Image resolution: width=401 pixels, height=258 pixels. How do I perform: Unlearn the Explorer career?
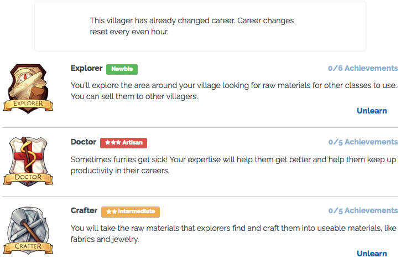372,111
